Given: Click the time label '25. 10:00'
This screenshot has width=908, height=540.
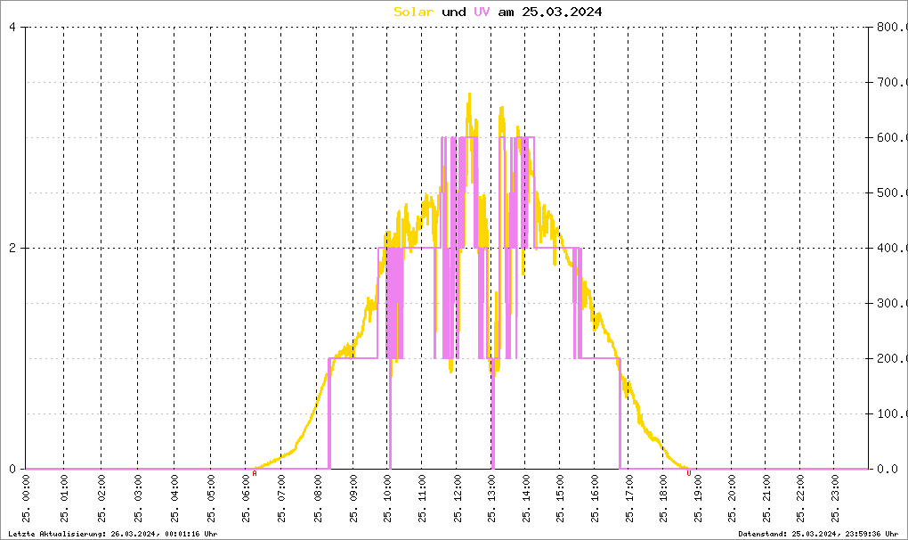Looking at the screenshot, I should [387, 498].
